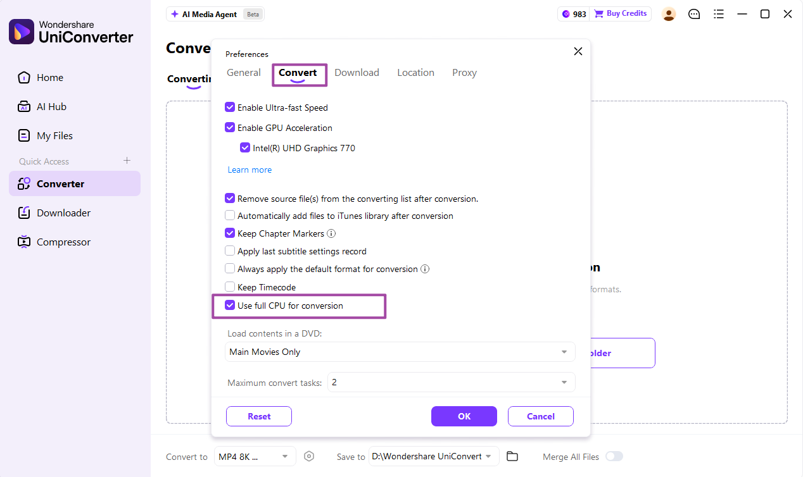Toggle the Merge All Files switch

pyautogui.click(x=614, y=456)
